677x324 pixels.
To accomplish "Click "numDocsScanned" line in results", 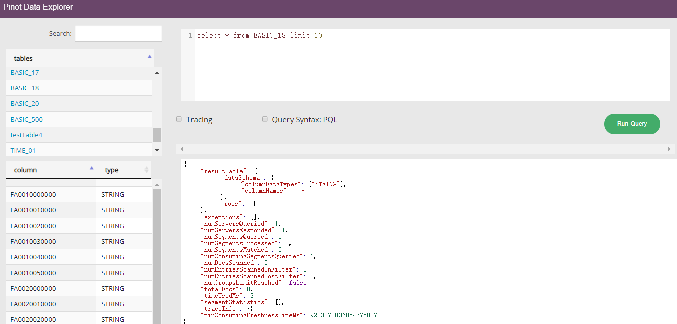I will coord(235,263).
